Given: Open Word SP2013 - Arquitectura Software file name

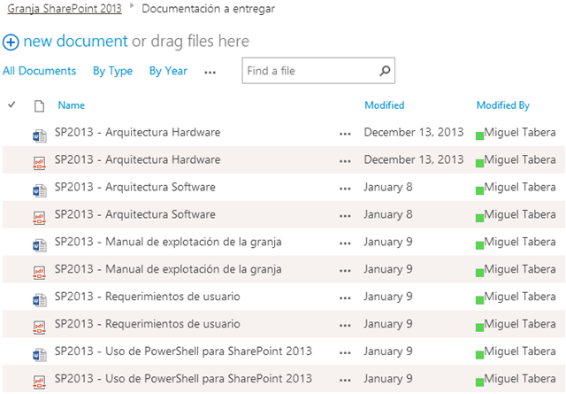Looking at the screenshot, I should (135, 187).
